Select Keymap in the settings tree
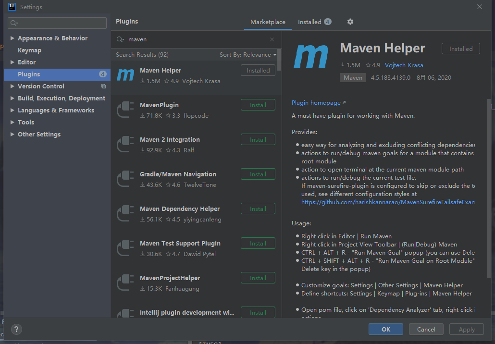Image resolution: width=495 pixels, height=344 pixels. (29, 50)
